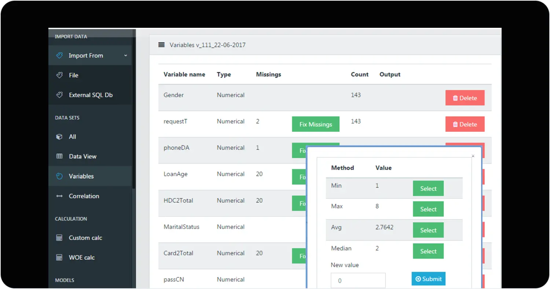
Task: Click the Missings column header
Action: [268, 74]
